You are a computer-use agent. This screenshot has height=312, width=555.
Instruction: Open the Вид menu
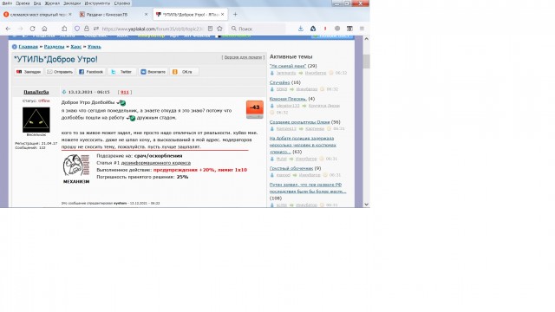point(37,3)
